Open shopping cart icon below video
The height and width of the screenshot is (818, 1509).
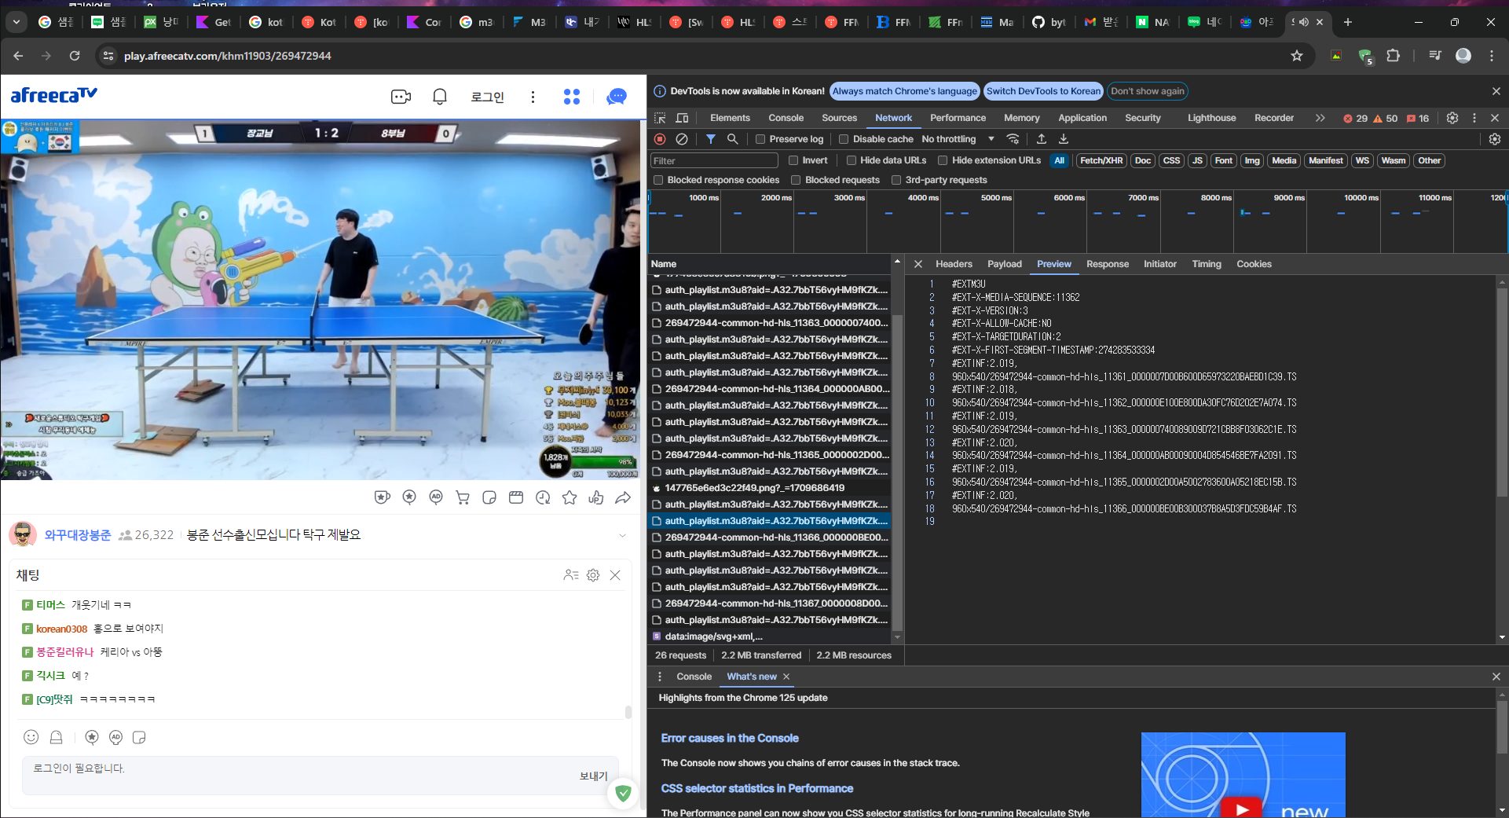(x=463, y=497)
